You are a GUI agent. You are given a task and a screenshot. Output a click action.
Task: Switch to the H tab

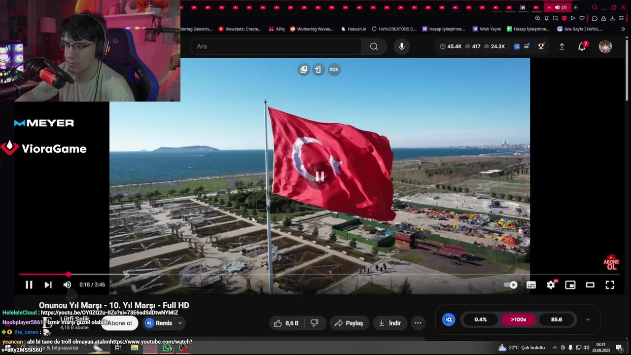click(523, 7)
